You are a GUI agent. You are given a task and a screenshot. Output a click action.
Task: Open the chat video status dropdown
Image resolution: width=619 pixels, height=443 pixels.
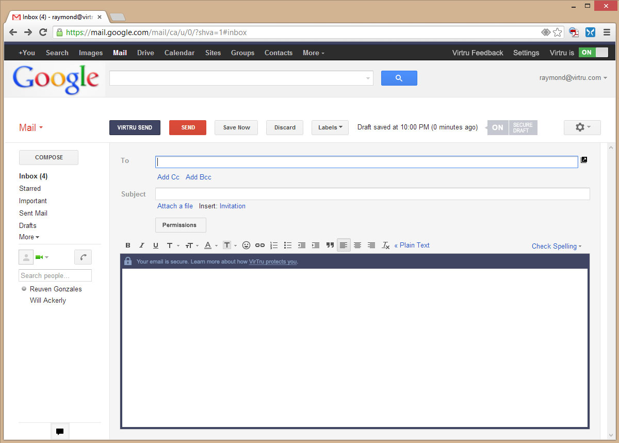click(x=42, y=257)
